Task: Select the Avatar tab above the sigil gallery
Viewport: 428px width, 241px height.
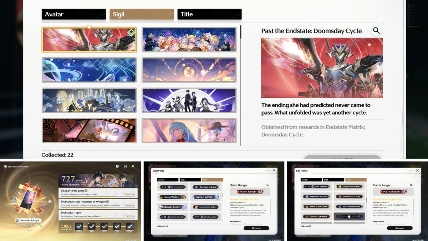Action: tap(74, 14)
